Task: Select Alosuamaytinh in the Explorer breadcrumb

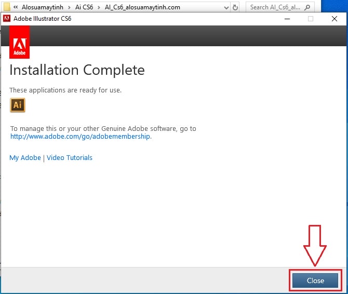Action: point(43,7)
